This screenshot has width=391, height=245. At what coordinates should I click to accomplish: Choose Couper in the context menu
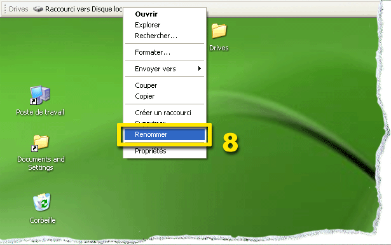click(165, 85)
